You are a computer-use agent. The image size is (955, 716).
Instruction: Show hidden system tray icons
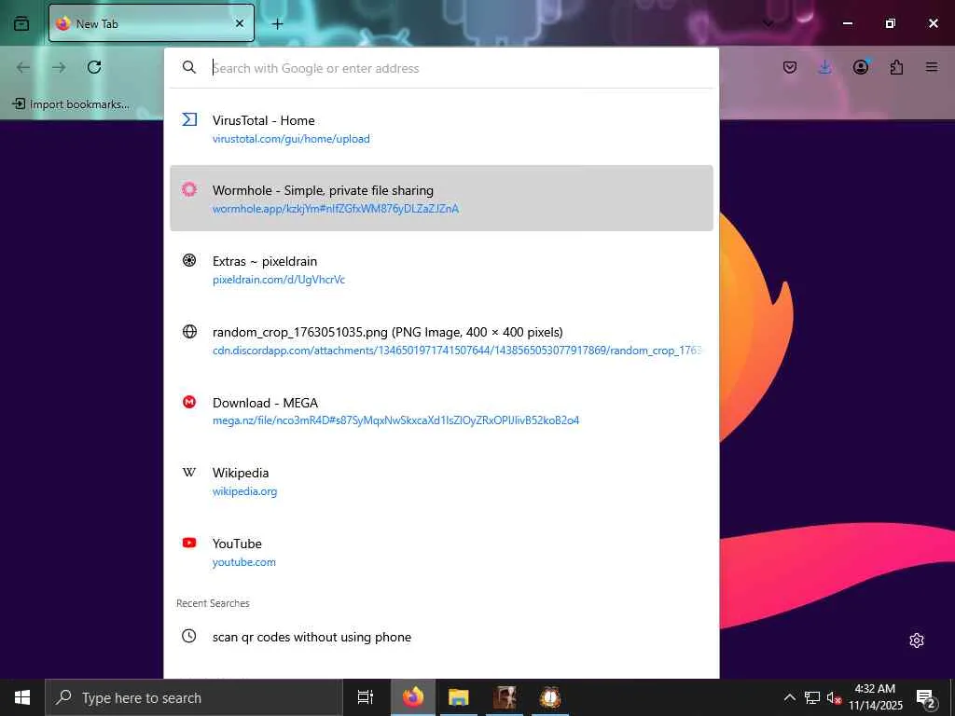point(789,697)
